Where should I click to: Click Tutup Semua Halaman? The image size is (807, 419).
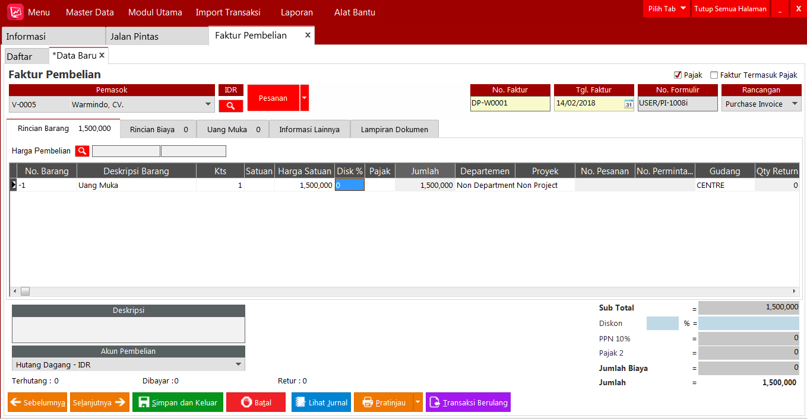[x=730, y=9]
